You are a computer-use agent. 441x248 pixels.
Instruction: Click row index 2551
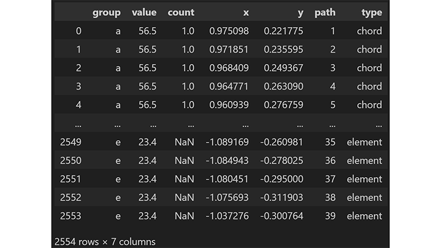71,179
